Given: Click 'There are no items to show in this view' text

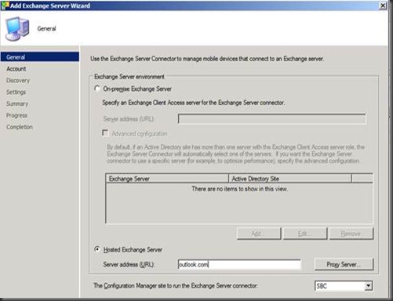Looking at the screenshot, I should coord(239,189).
